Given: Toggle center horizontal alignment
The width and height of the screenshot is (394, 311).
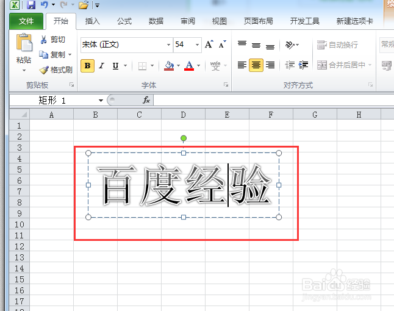Looking at the screenshot, I should coord(256,65).
